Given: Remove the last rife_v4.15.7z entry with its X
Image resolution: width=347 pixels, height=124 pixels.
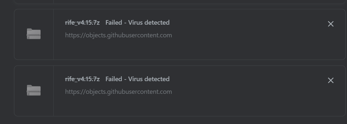Looking at the screenshot, I should 331,81.
